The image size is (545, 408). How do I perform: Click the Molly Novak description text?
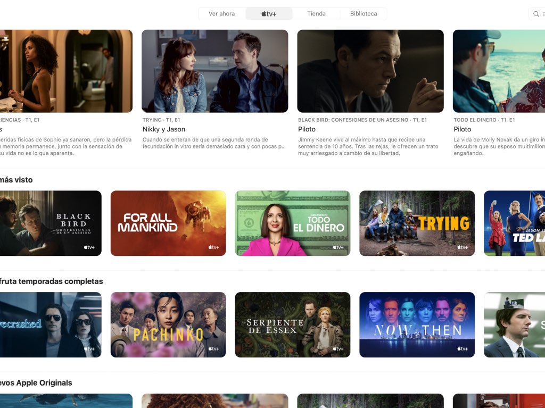point(499,146)
